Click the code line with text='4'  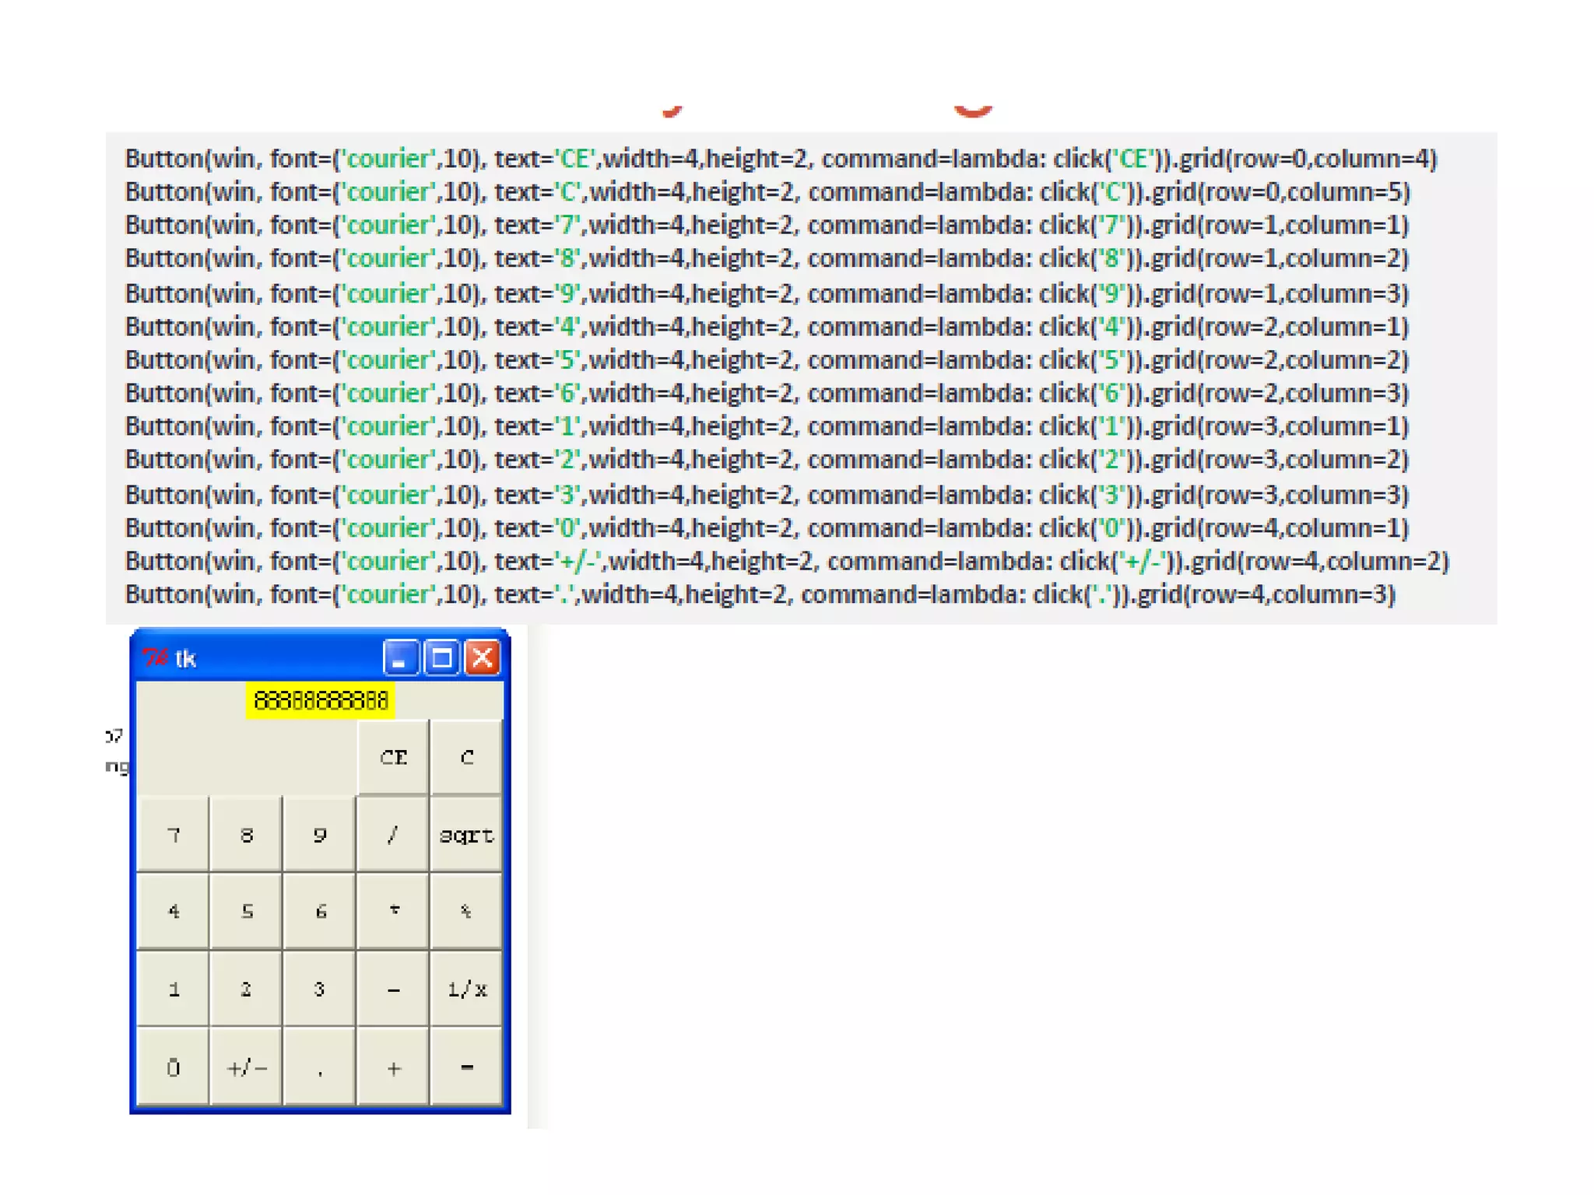(x=767, y=327)
